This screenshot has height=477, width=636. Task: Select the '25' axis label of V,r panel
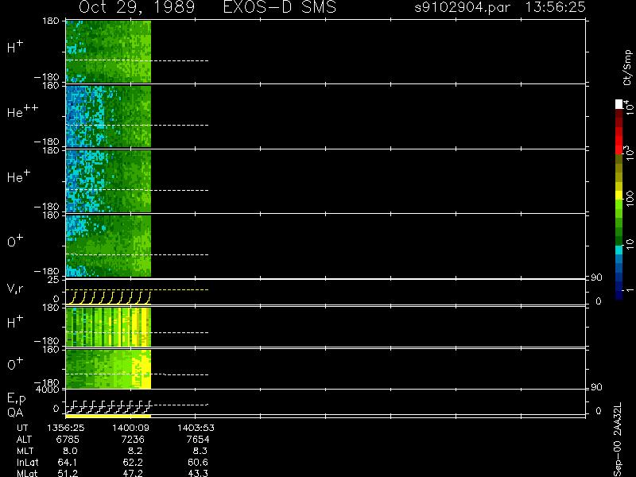(54, 280)
